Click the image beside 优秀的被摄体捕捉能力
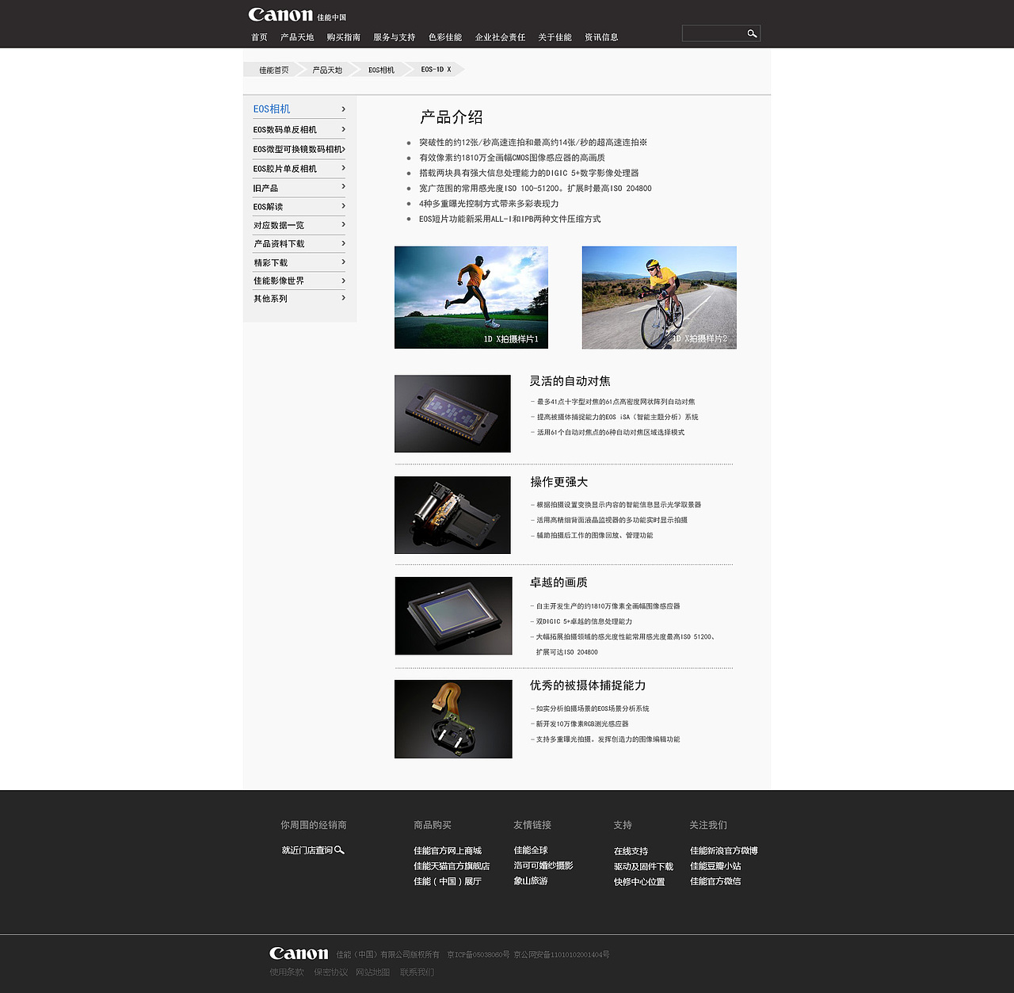This screenshot has height=993, width=1014. pos(453,719)
